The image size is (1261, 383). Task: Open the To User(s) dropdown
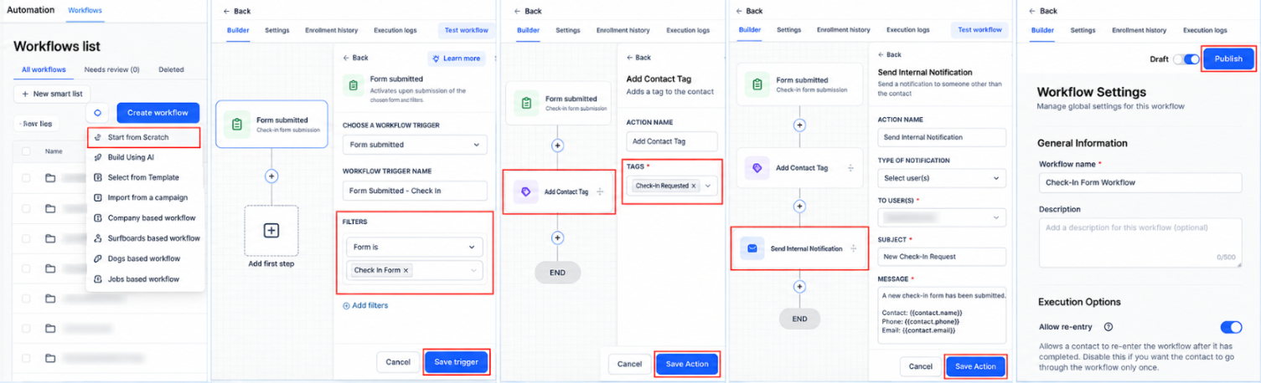point(942,217)
